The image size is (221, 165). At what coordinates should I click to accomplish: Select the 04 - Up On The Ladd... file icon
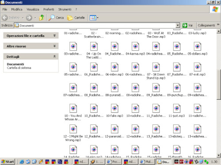(x=94, y=46)
